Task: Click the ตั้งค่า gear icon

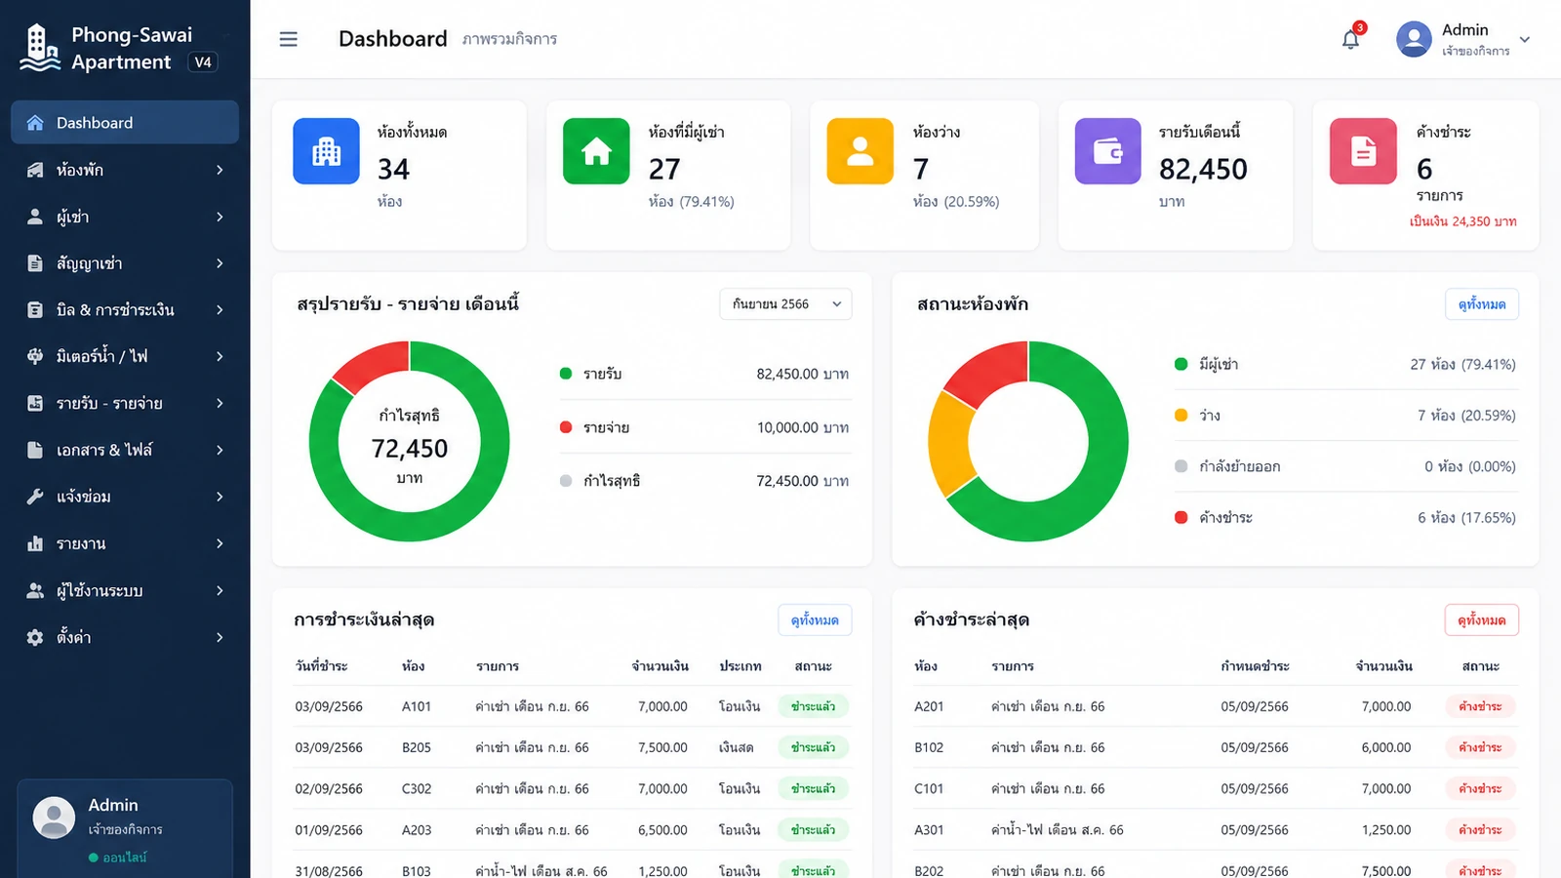Action: coord(35,637)
